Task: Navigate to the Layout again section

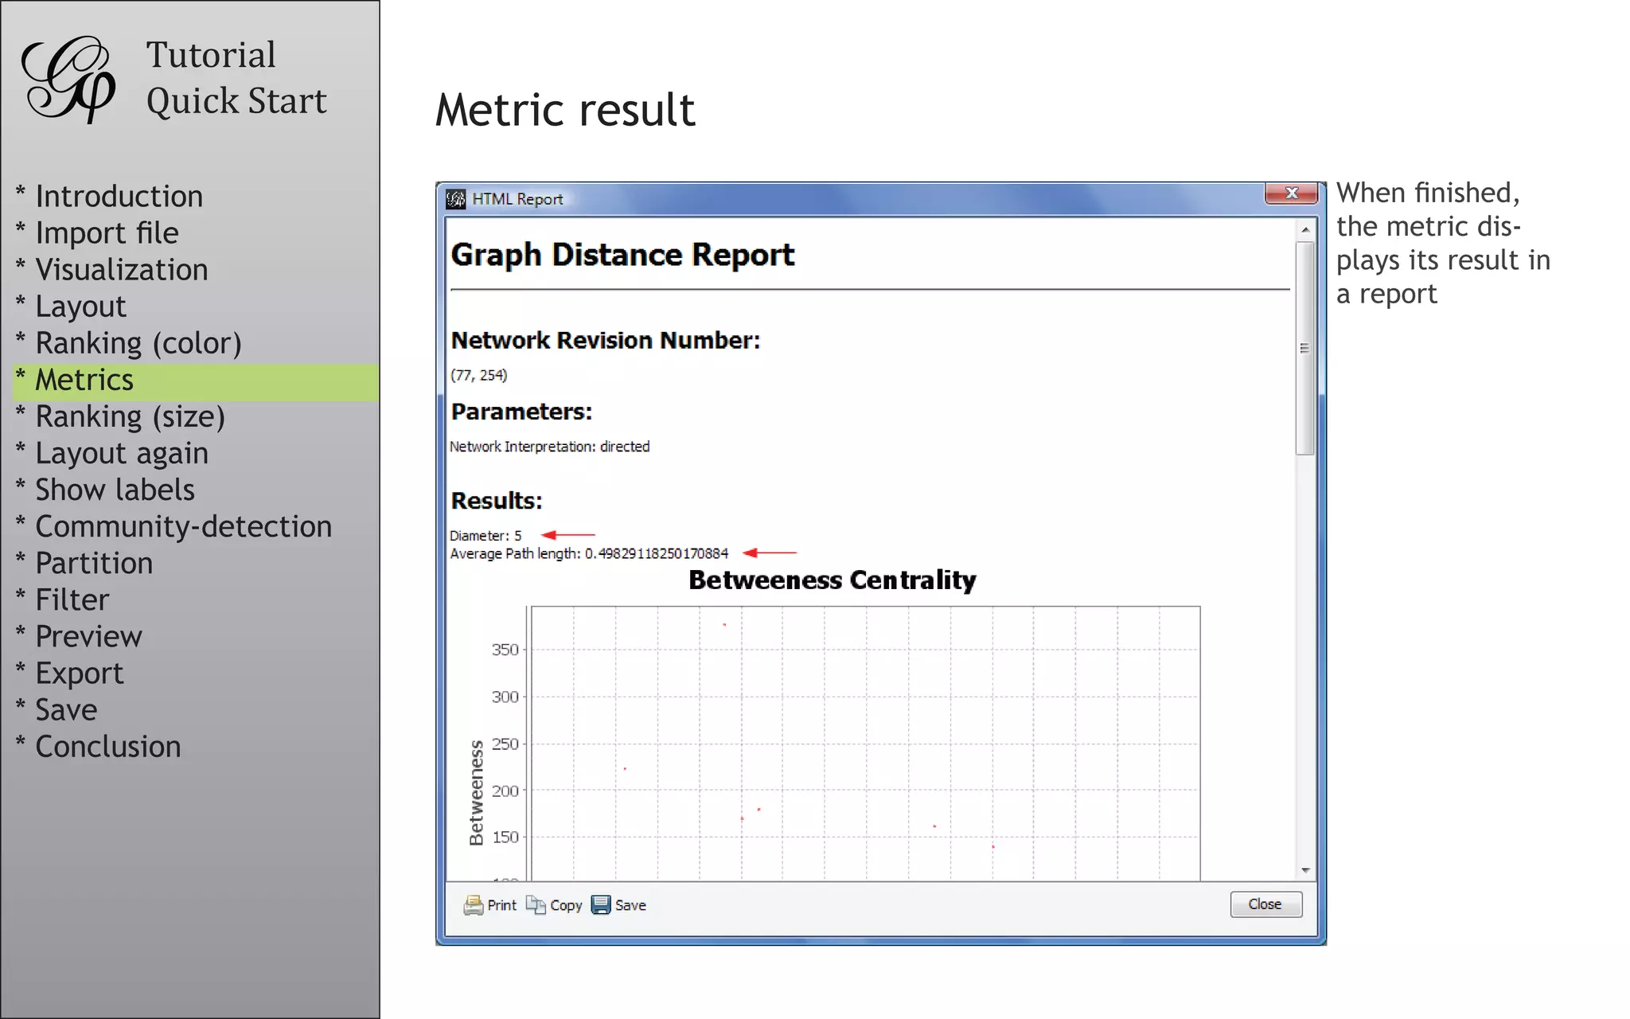Action: tap(122, 454)
